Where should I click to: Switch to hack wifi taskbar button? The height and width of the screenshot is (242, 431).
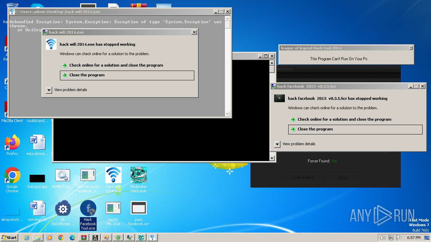click(153, 238)
